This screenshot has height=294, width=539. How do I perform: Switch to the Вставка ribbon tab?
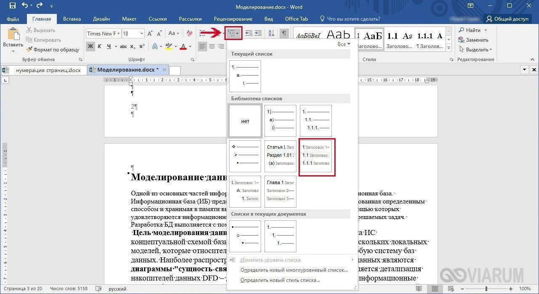[x=72, y=19]
